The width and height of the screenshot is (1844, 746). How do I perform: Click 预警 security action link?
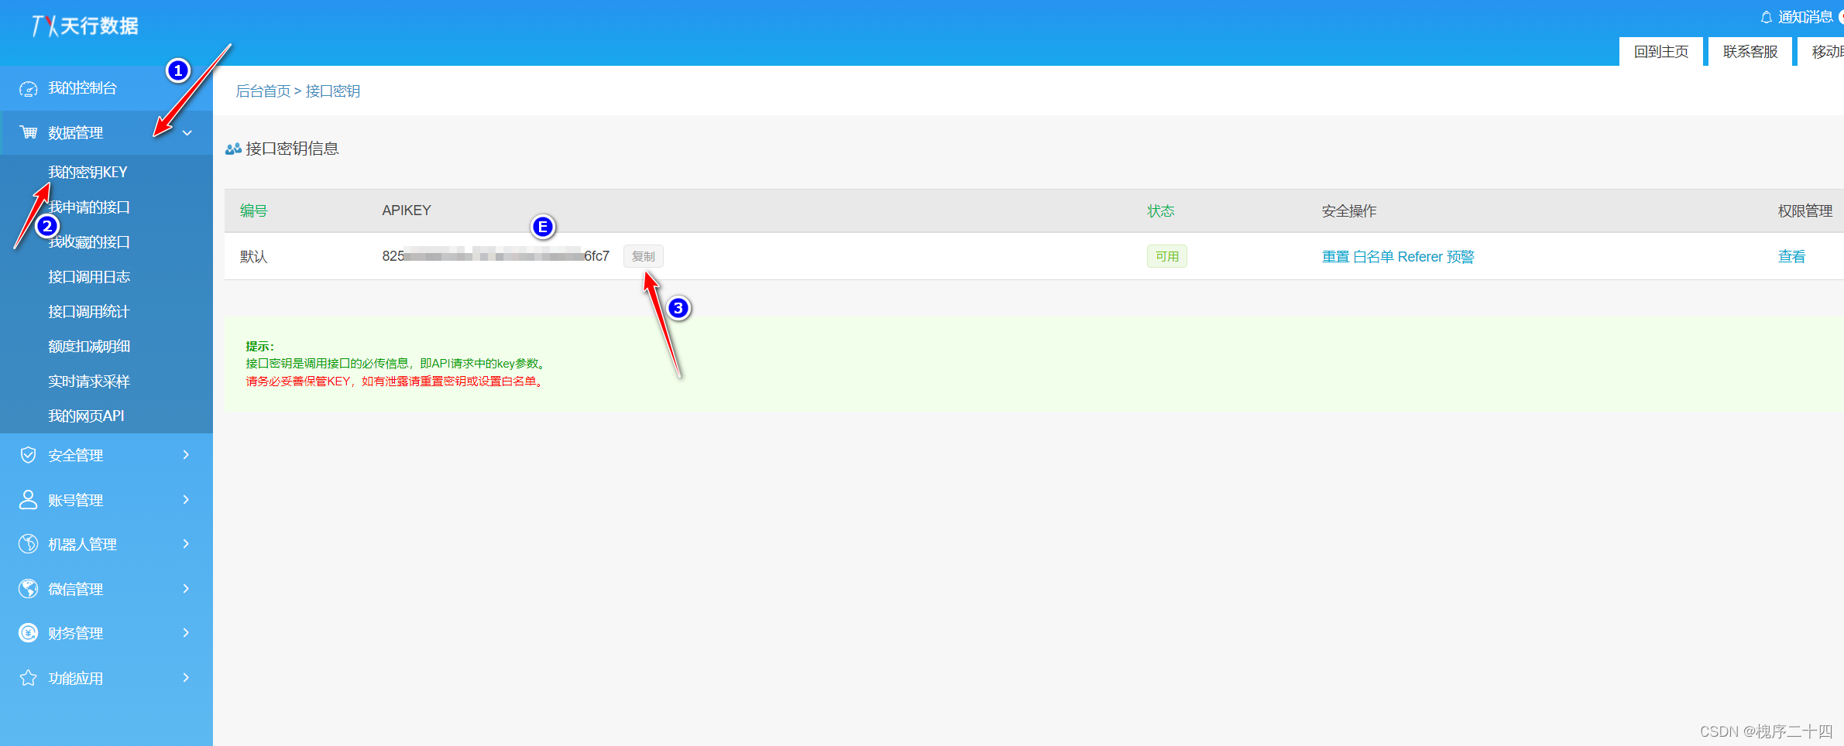click(1461, 257)
